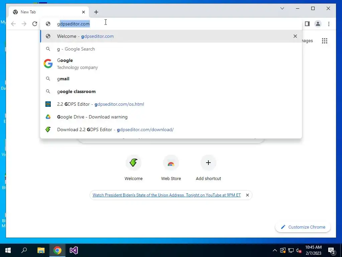Remove the Welcome gdpseditor.com suggestion
Viewport: 342px width, 257px height.
click(x=295, y=36)
